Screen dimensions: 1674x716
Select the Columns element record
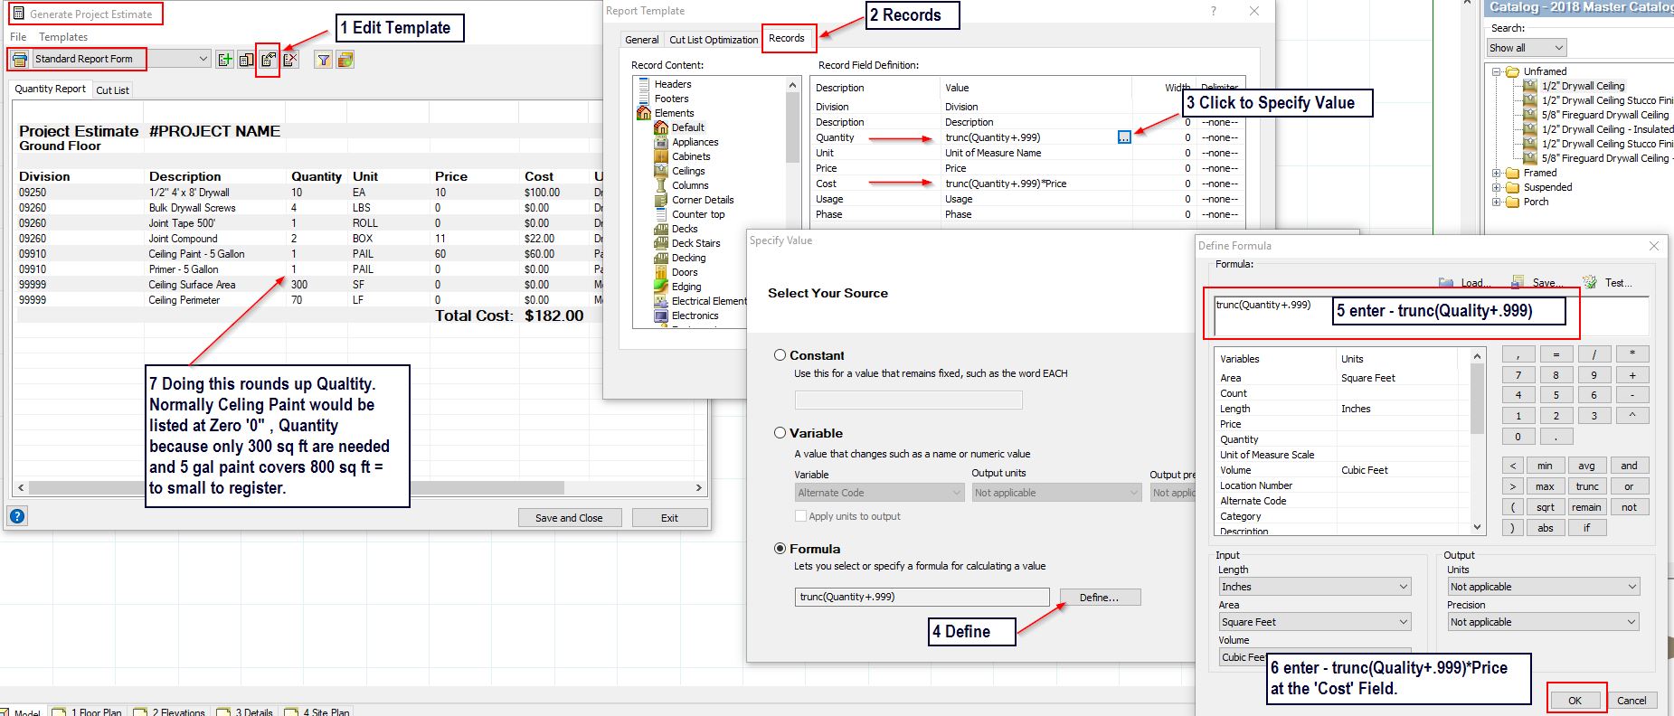pos(690,185)
